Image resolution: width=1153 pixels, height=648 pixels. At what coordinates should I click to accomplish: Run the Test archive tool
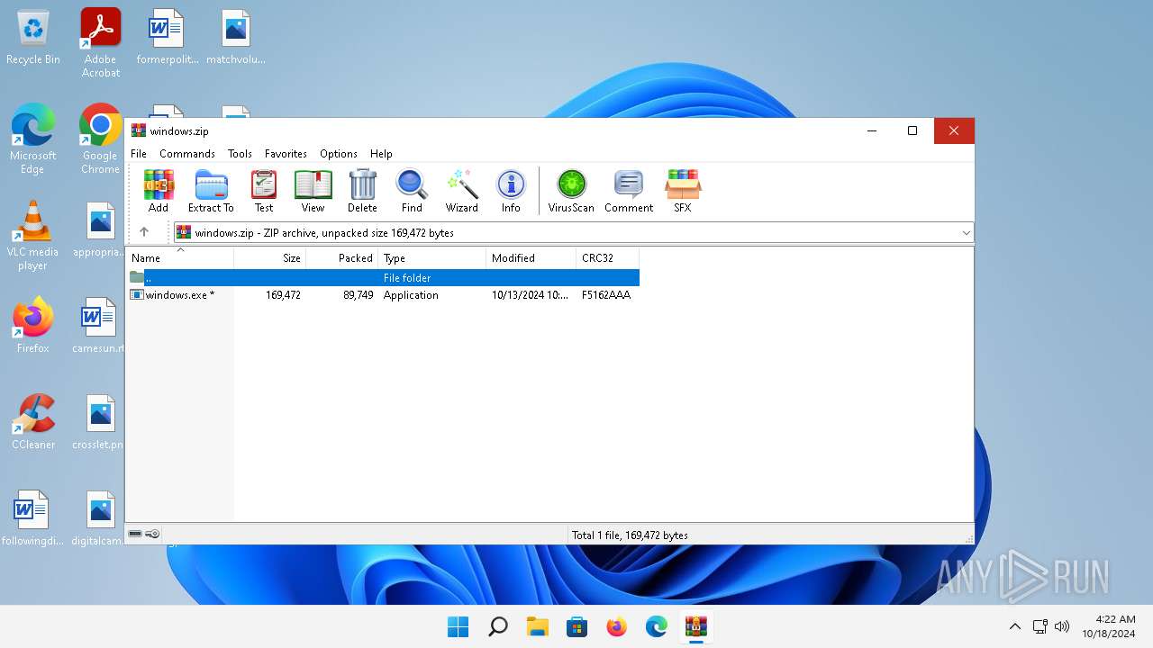pos(264,191)
